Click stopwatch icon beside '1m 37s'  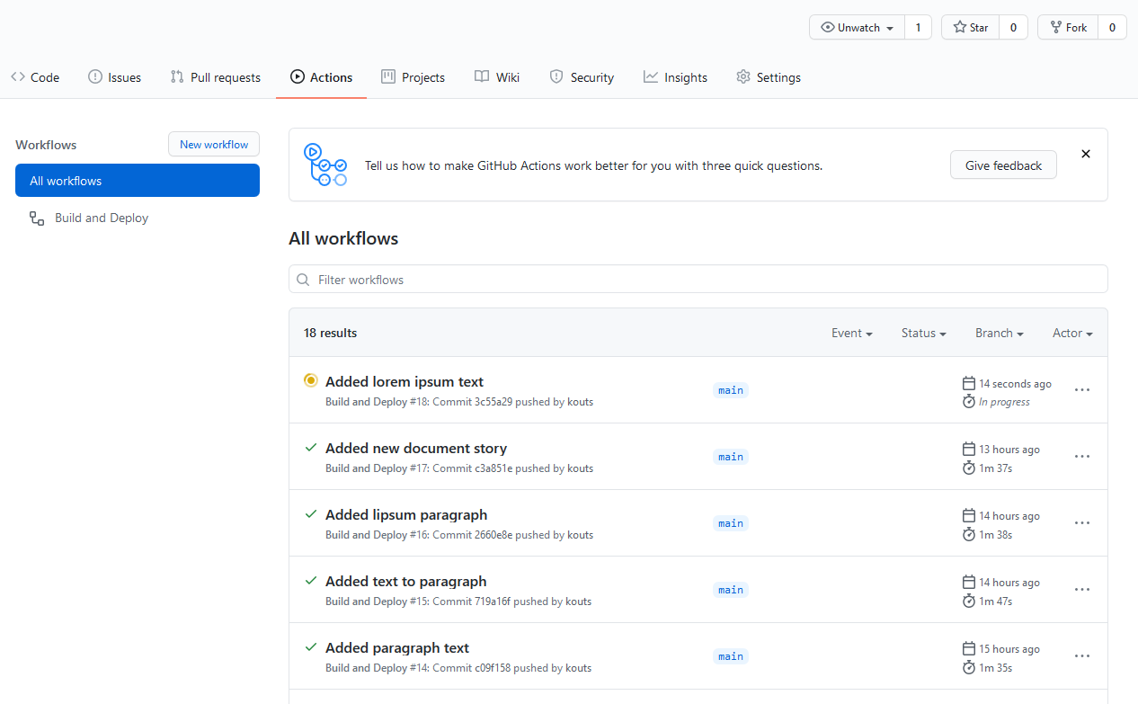pyautogui.click(x=969, y=468)
